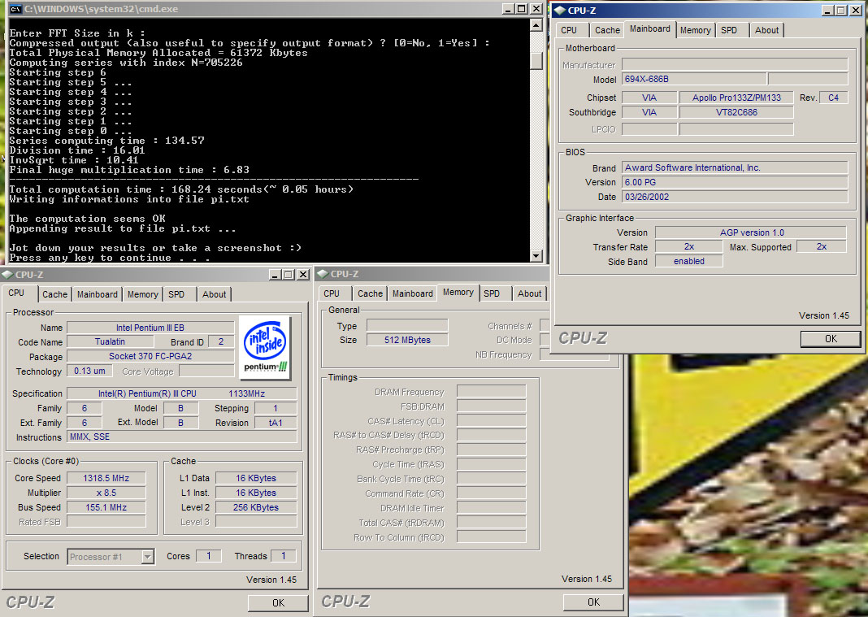Image resolution: width=868 pixels, height=617 pixels.
Task: Minimize the Mainboard CPU-Z window
Action: click(827, 10)
